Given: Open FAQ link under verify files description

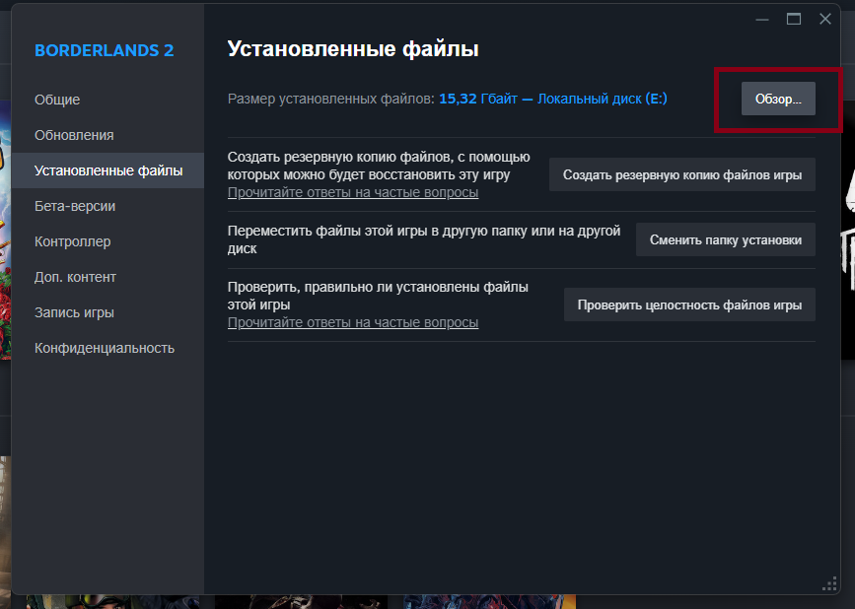Looking at the screenshot, I should pyautogui.click(x=353, y=322).
